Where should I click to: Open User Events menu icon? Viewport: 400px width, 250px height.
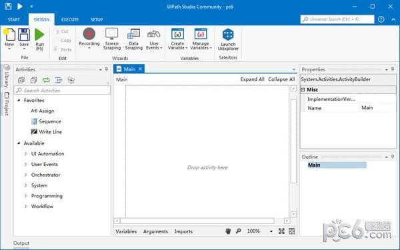click(x=154, y=35)
